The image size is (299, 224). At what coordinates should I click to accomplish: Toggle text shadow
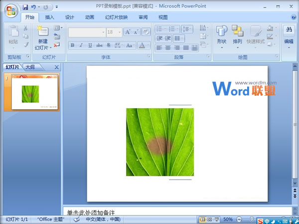tap(108, 45)
